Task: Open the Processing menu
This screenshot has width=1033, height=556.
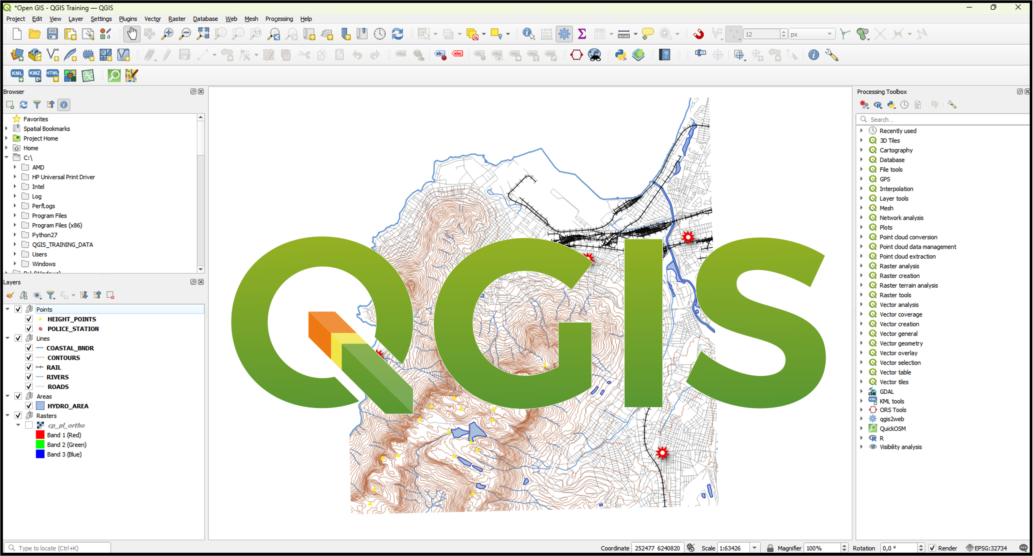Action: tap(279, 19)
